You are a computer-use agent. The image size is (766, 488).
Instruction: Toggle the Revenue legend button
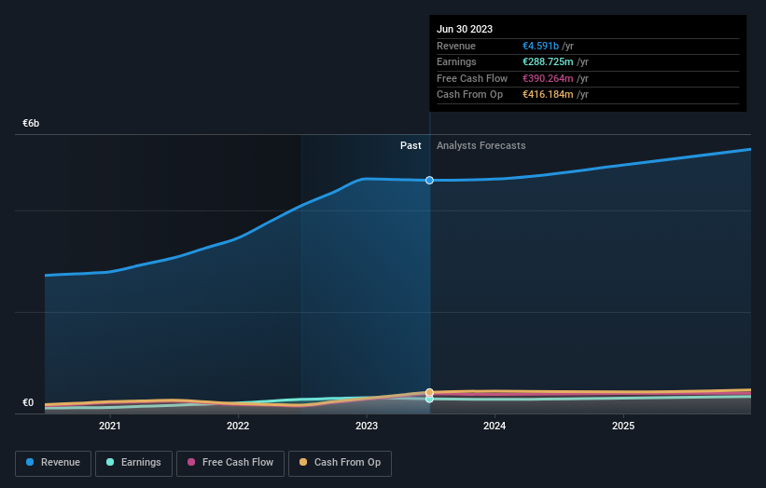pyautogui.click(x=53, y=463)
